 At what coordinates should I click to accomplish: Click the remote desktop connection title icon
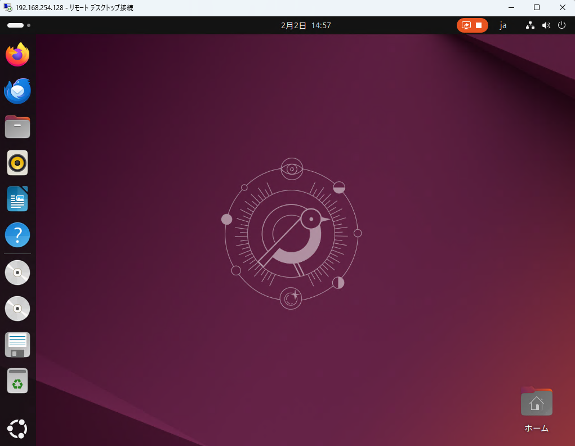pos(8,7)
